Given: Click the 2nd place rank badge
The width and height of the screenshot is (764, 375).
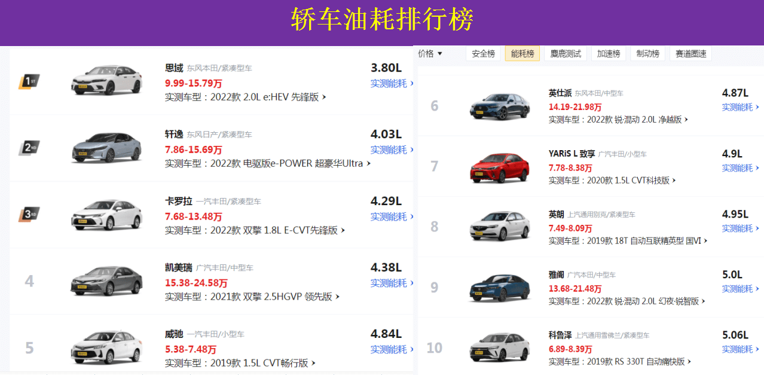Looking at the screenshot, I should tap(29, 148).
